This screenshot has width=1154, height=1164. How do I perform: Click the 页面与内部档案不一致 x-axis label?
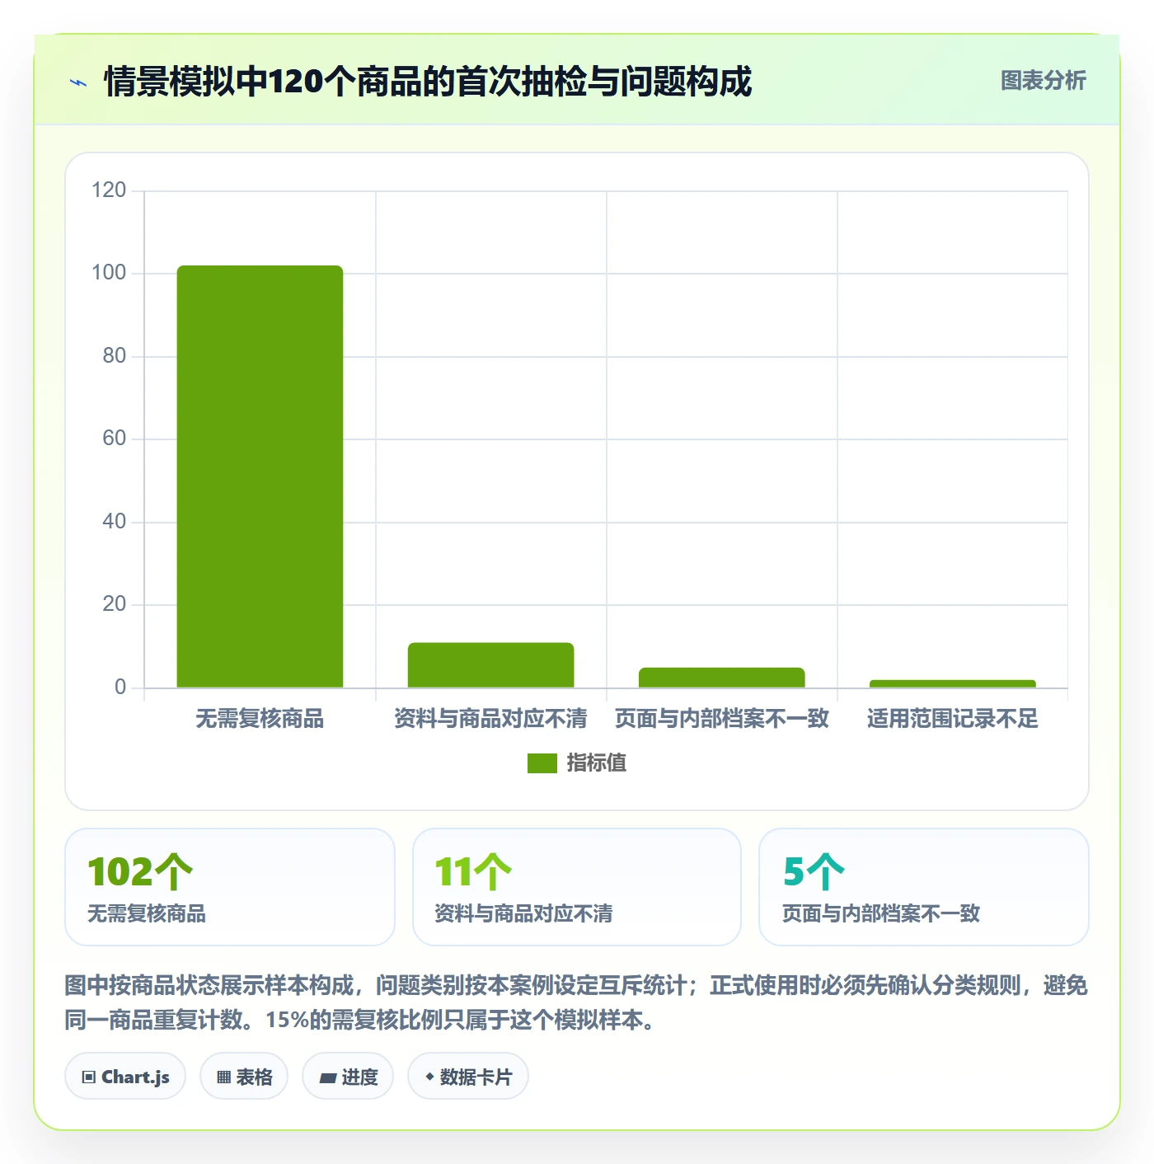[x=721, y=719]
